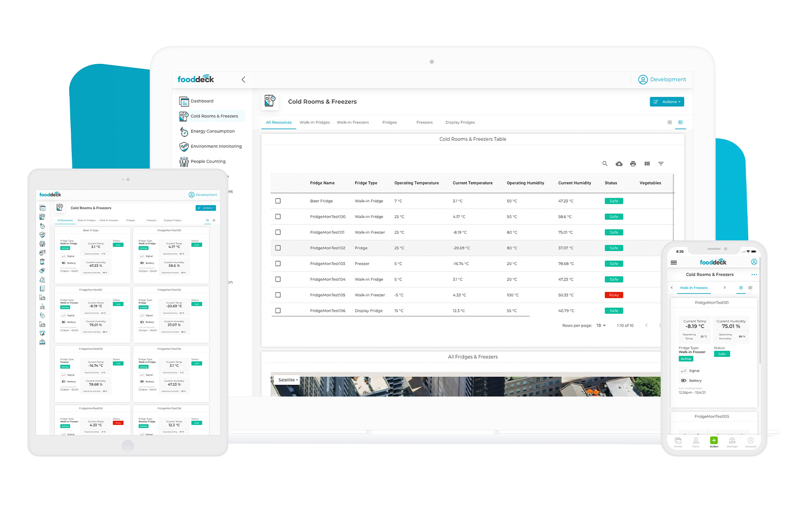Open People Counting in sidebar

208,161
